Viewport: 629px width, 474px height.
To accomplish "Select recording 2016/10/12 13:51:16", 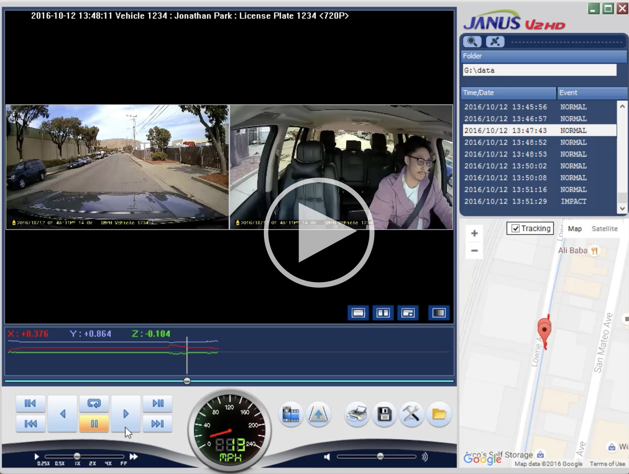I will [x=539, y=189].
